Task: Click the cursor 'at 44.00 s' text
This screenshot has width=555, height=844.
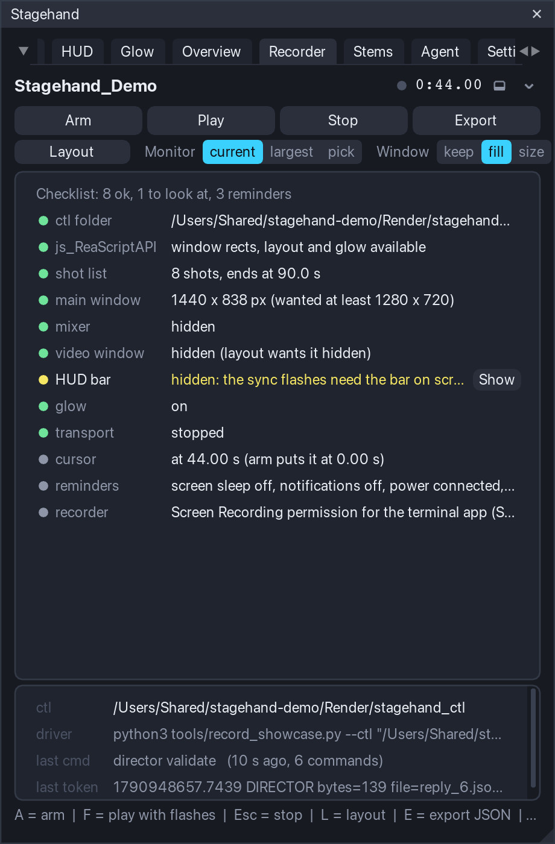Action: click(277, 459)
